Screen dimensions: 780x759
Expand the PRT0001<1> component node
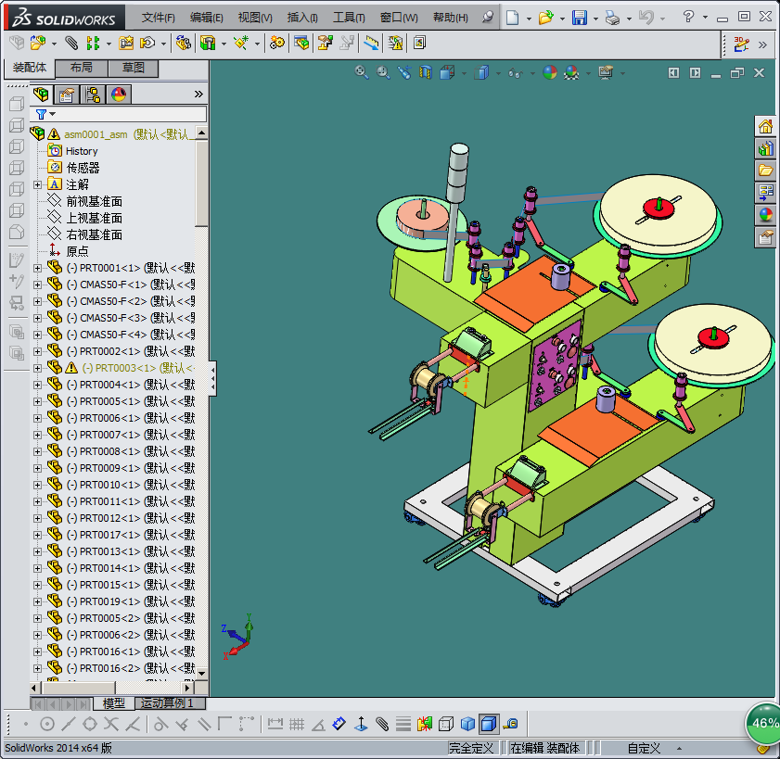tap(37, 268)
